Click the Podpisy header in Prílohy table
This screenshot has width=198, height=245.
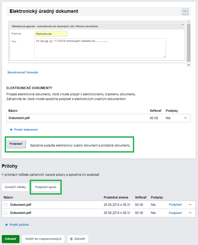tap(157, 197)
